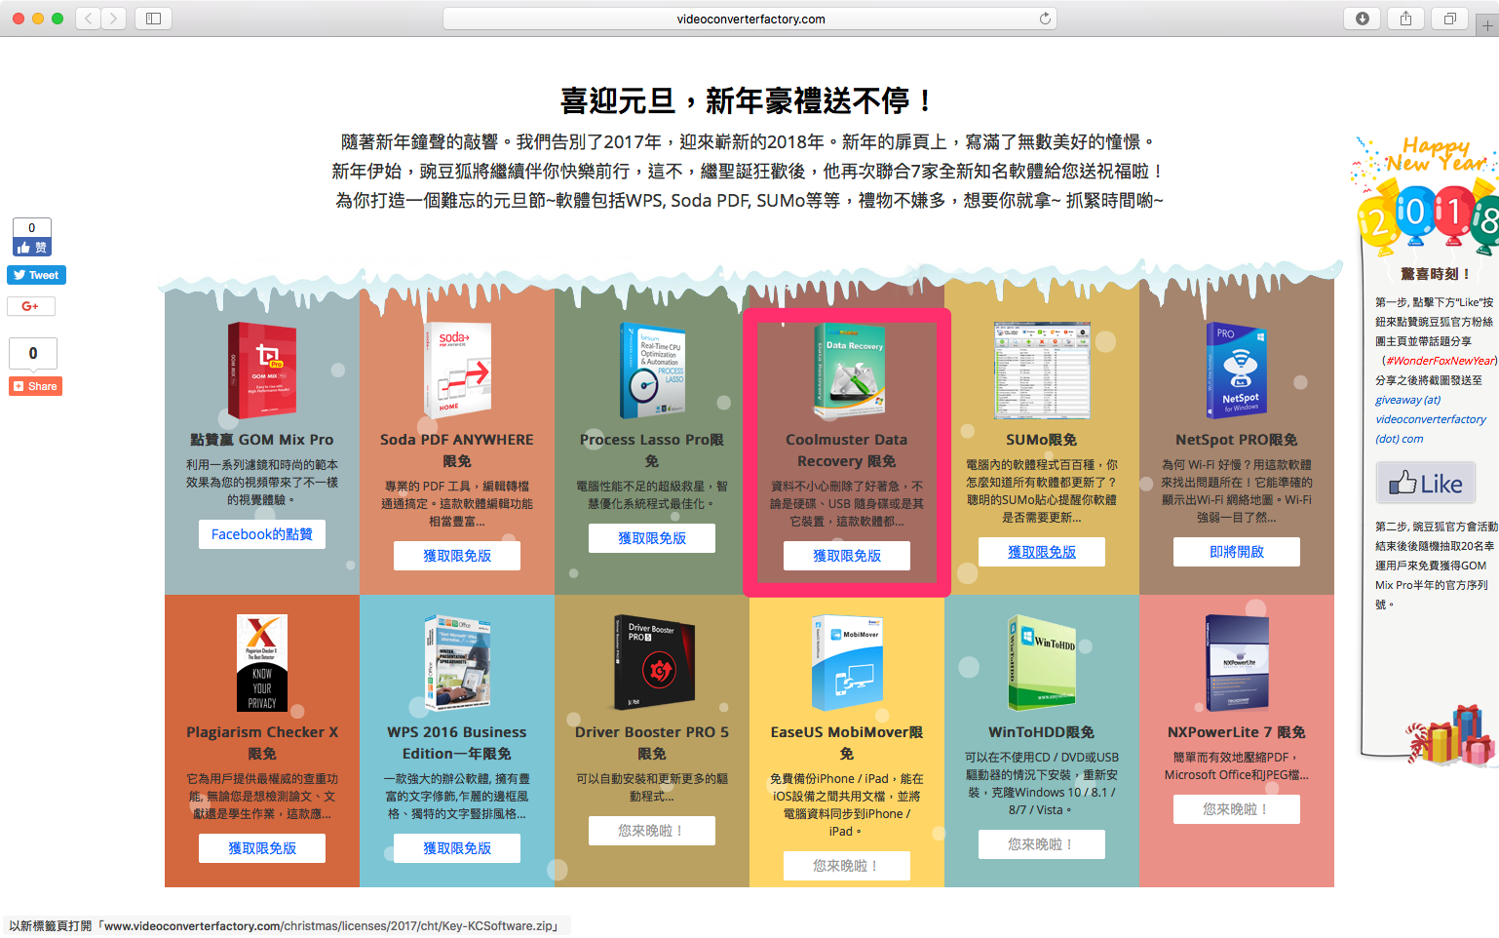Click the WPS 2016 Business Edition title
1499x938 pixels.
pyautogui.click(x=457, y=743)
